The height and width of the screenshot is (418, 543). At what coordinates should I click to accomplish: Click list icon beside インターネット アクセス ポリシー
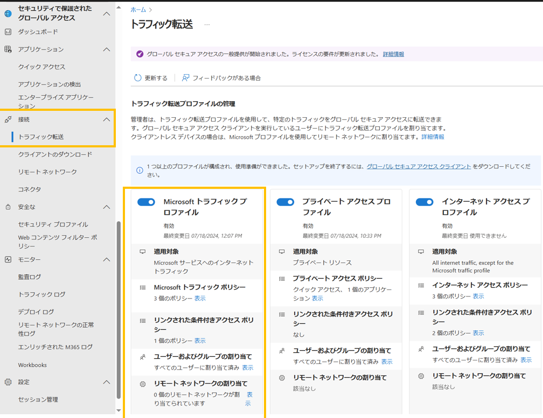tap(421, 285)
